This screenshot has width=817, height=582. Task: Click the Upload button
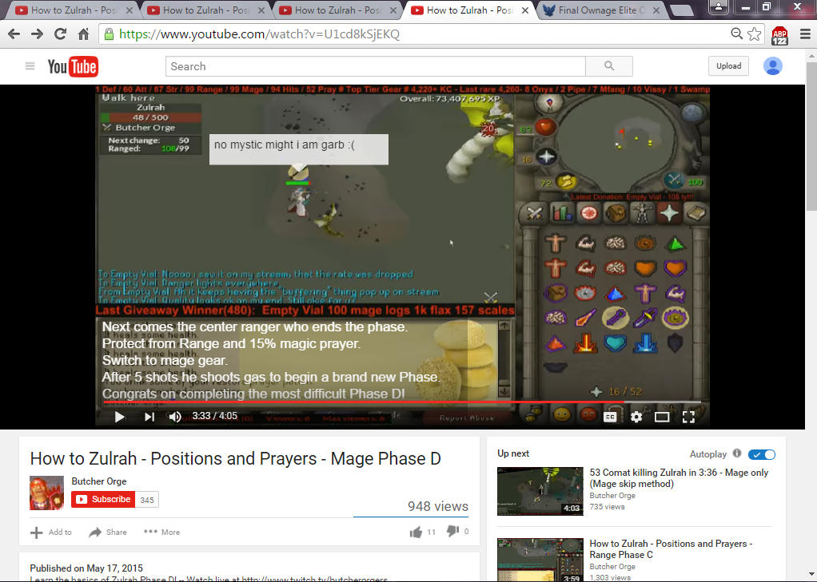(728, 65)
